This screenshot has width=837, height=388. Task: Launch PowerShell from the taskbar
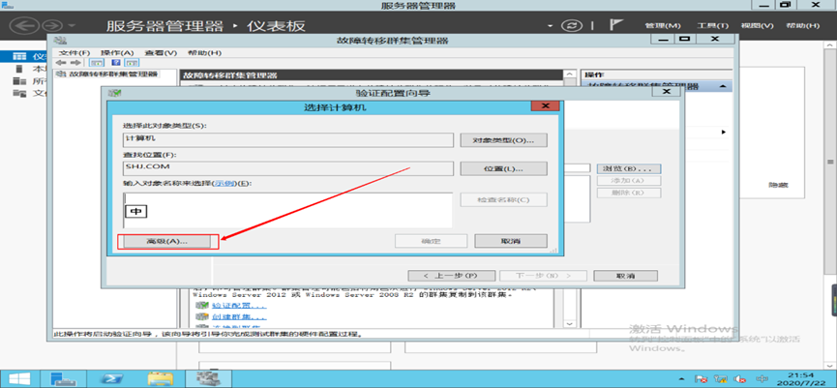112,379
